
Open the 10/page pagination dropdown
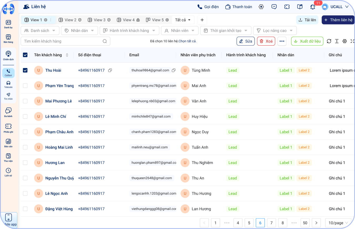click(x=338, y=223)
